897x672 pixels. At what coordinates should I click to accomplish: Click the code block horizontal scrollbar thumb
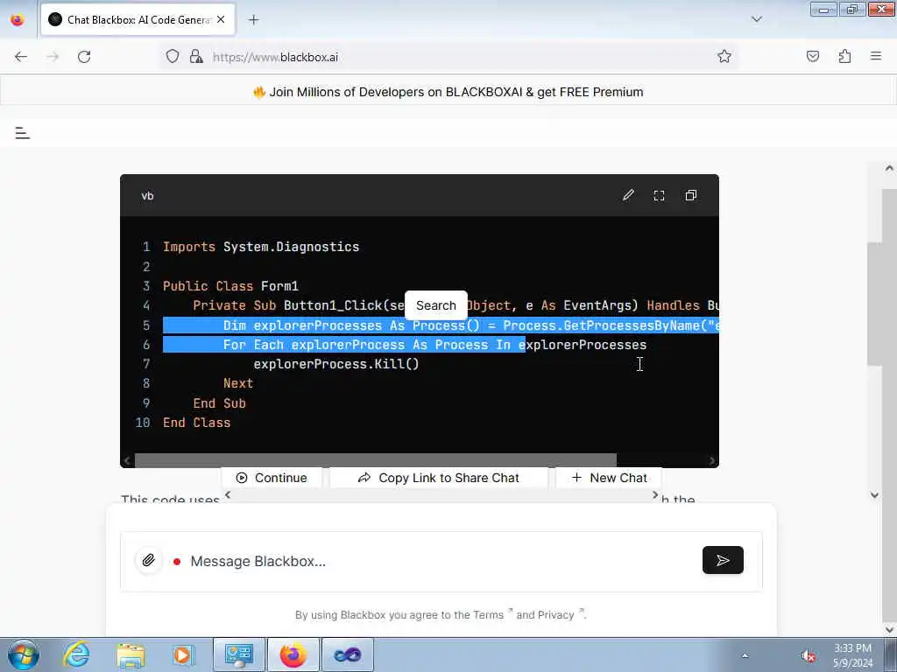(x=375, y=460)
